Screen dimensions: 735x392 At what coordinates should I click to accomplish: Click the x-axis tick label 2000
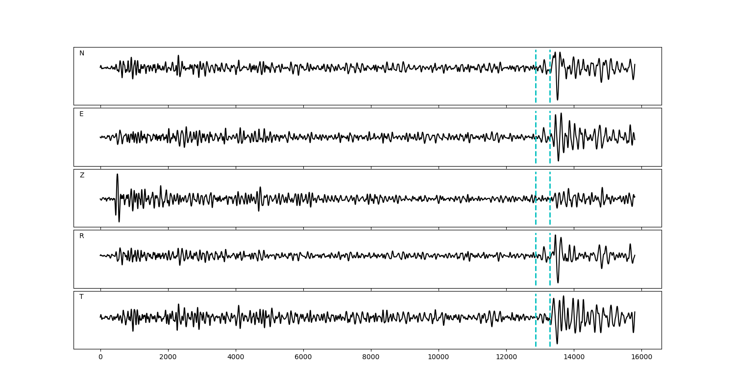pyautogui.click(x=168, y=357)
